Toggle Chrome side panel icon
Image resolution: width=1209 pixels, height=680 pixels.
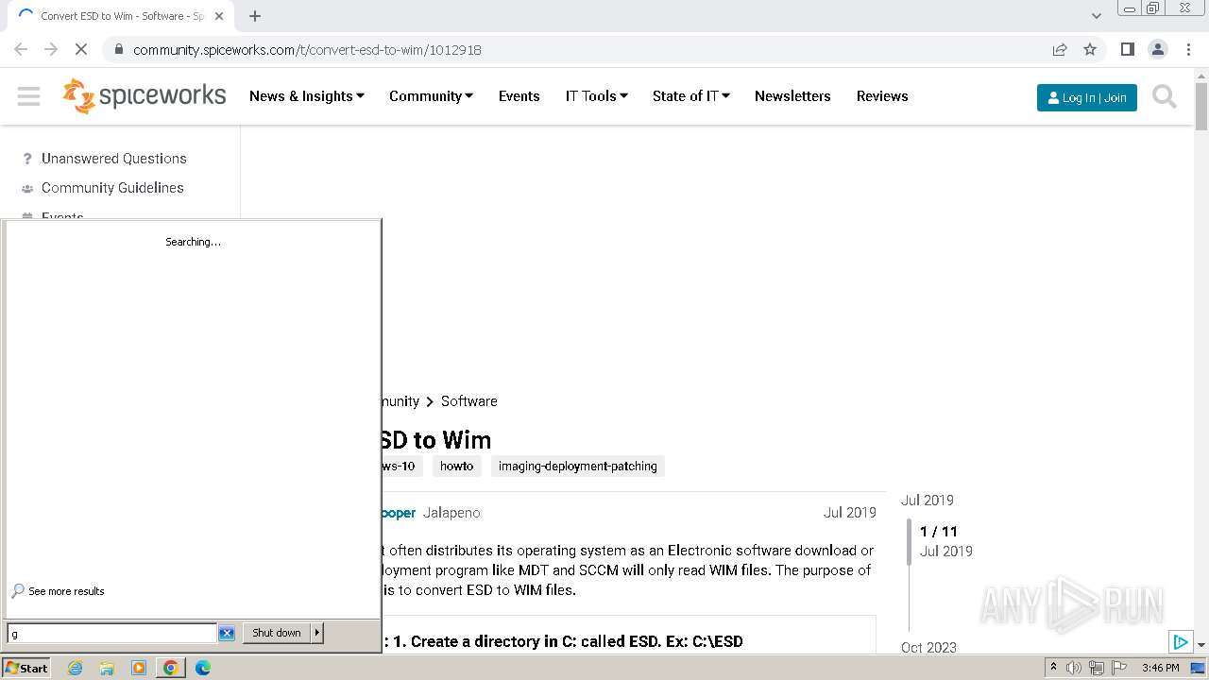pos(1127,49)
